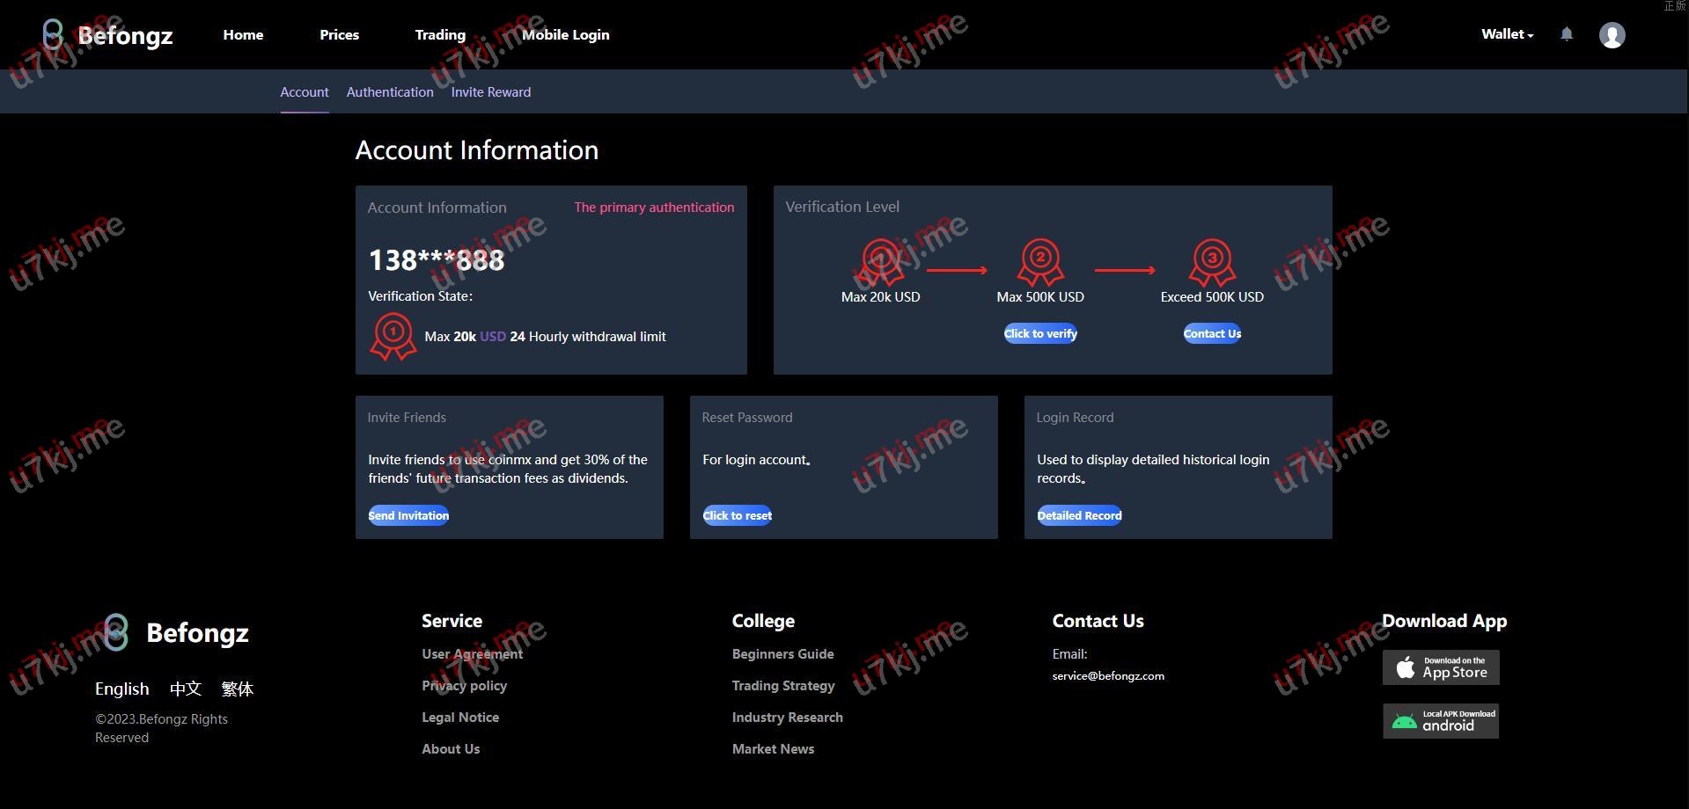The width and height of the screenshot is (1689, 809).
Task: Open the Invite Reward tab
Action: [x=491, y=92]
